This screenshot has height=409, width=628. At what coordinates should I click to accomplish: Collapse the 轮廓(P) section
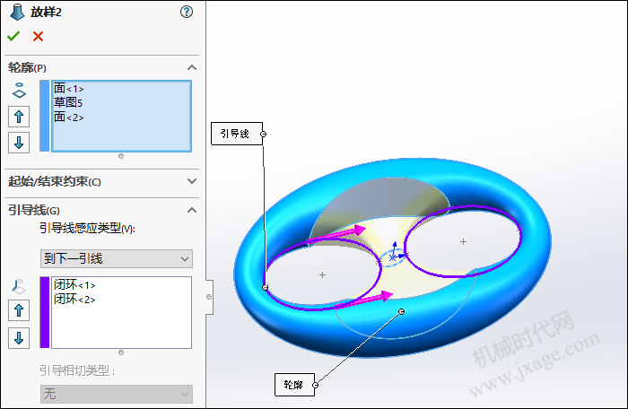point(192,67)
